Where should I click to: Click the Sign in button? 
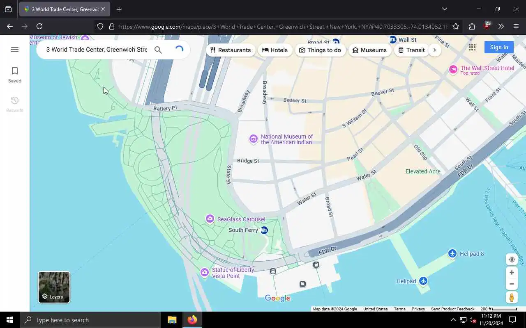499,47
